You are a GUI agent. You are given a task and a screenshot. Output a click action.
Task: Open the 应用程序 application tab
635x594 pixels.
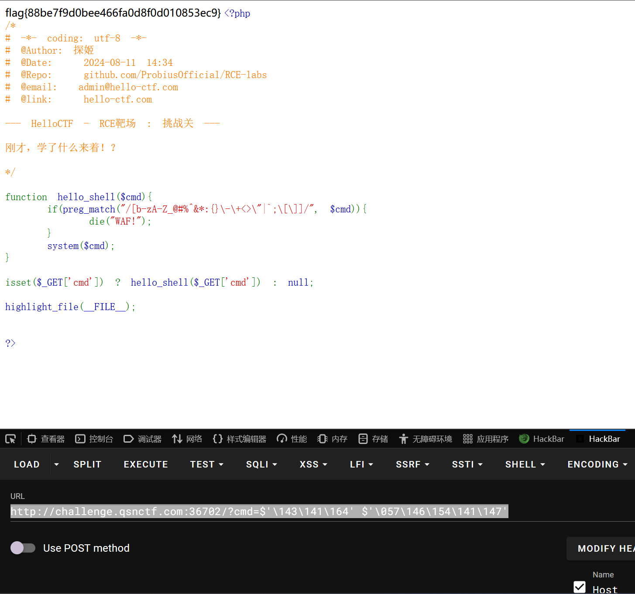pos(486,439)
